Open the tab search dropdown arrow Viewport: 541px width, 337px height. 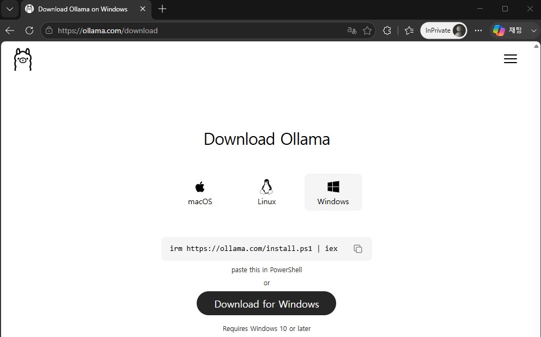pos(10,9)
